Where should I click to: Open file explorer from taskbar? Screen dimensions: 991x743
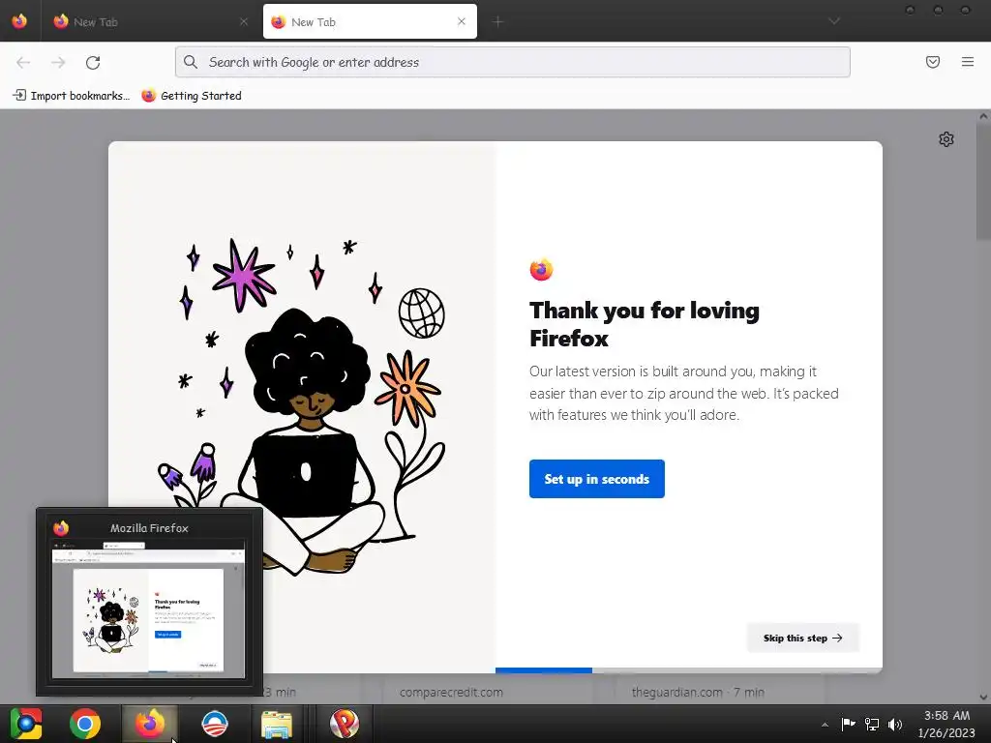pos(277,724)
